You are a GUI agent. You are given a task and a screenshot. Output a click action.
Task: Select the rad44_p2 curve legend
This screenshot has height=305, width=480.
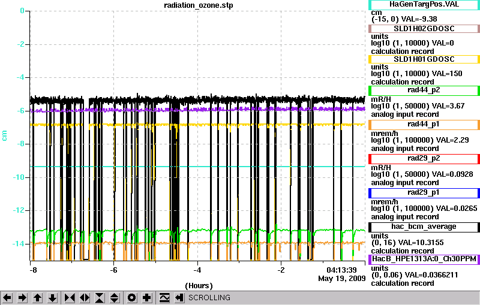click(x=424, y=90)
